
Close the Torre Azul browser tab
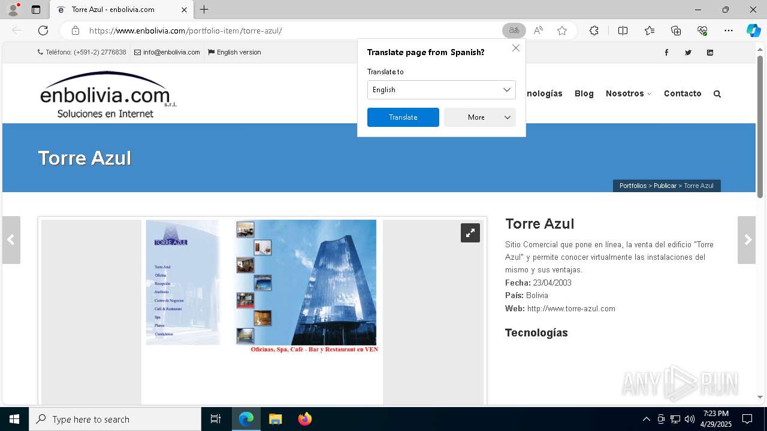click(x=184, y=10)
